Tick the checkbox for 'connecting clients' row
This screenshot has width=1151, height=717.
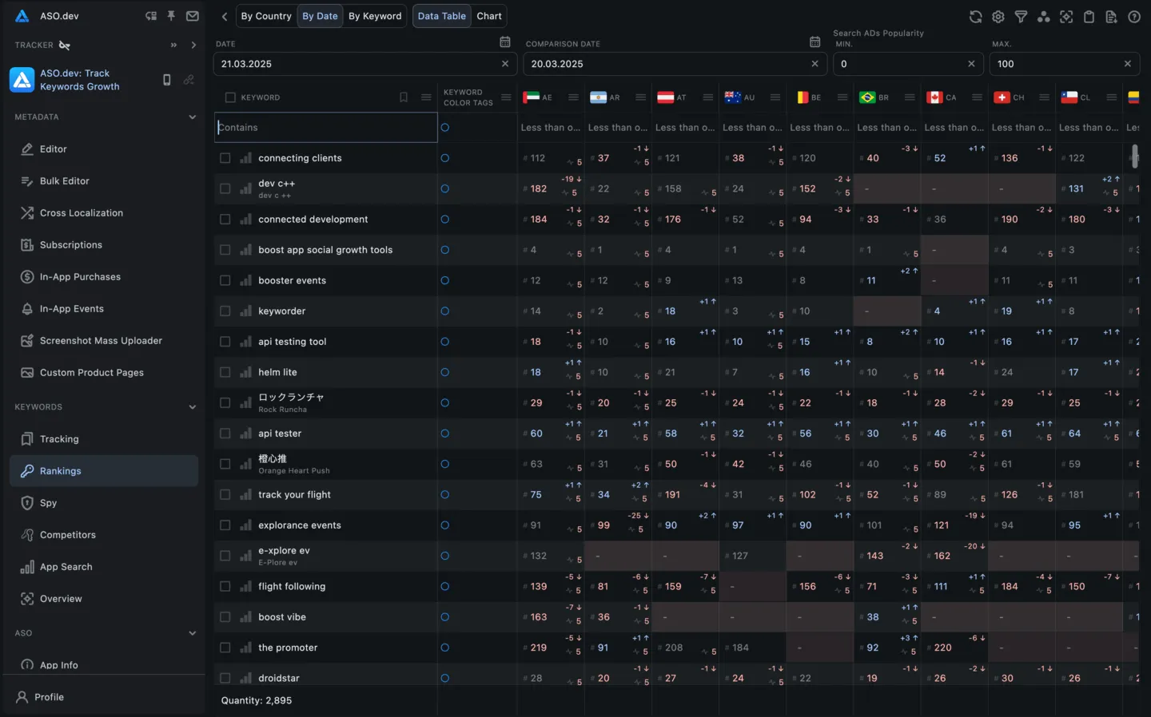pyautogui.click(x=225, y=158)
